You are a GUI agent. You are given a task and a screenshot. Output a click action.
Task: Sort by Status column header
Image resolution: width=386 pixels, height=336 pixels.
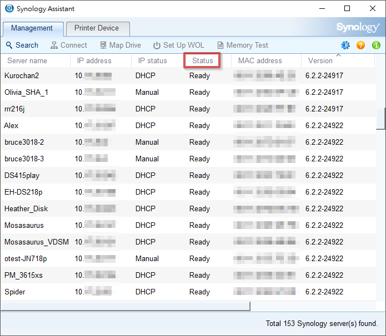pos(202,60)
